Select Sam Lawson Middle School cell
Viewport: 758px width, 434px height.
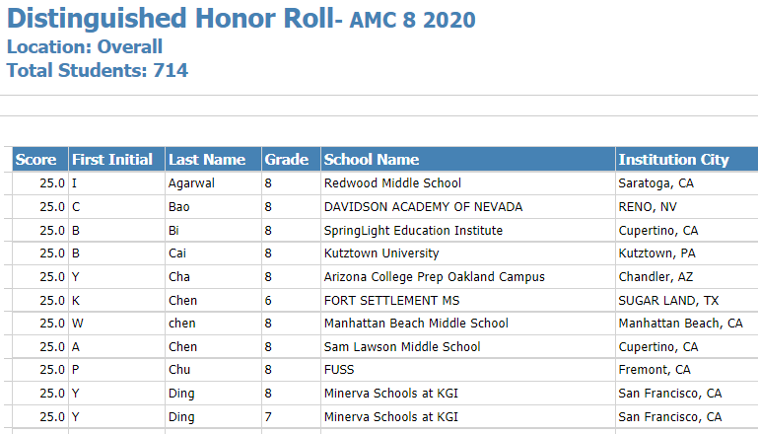pyautogui.click(x=468, y=347)
